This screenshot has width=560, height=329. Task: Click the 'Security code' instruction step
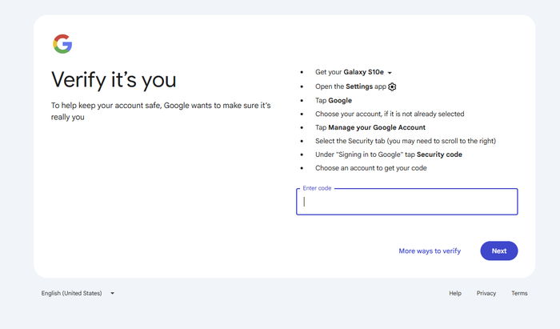click(x=389, y=154)
